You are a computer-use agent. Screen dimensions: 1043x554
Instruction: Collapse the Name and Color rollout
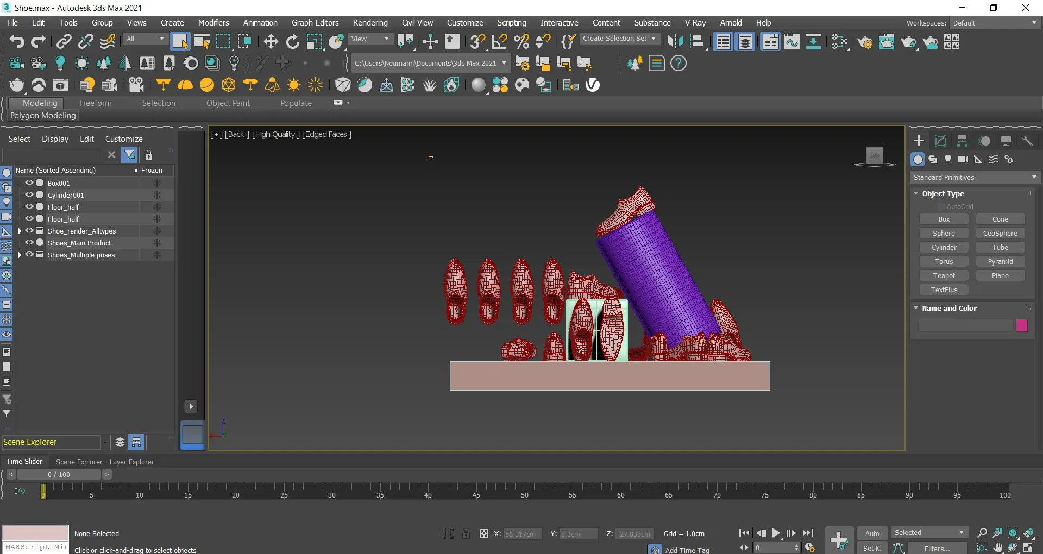[x=916, y=308]
